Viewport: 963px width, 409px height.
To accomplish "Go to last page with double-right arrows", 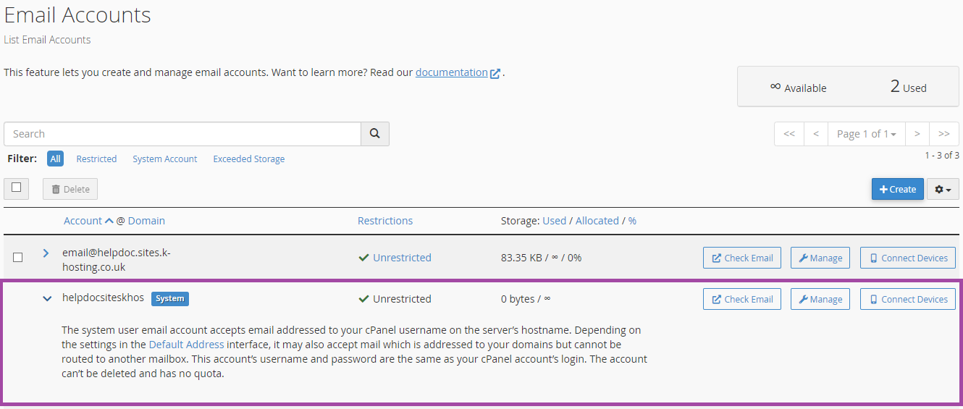I will [x=944, y=134].
